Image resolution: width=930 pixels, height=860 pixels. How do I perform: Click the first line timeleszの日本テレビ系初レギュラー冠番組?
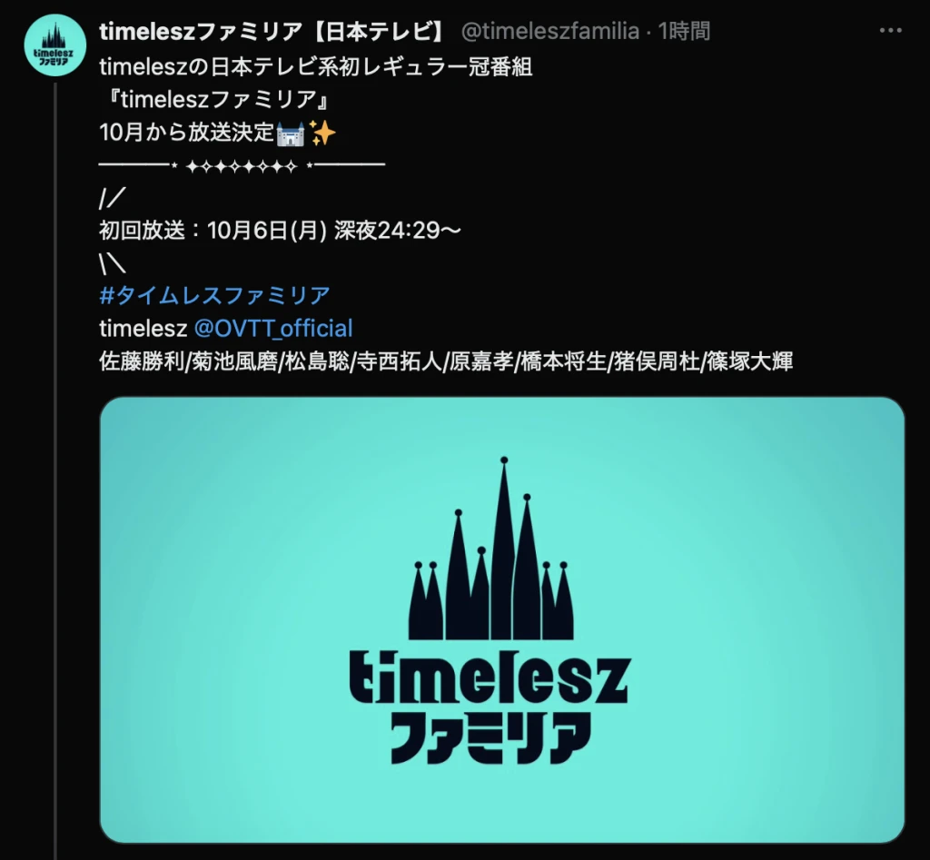[316, 67]
